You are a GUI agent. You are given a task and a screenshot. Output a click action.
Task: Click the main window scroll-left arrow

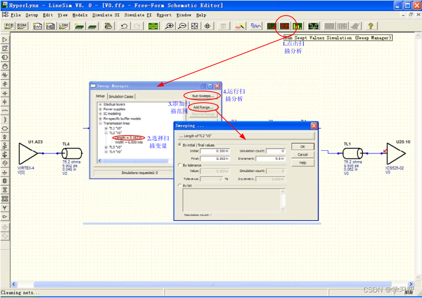tap(14, 284)
